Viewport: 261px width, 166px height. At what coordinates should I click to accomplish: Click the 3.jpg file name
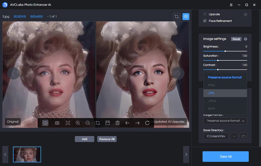pyautogui.click(x=6, y=16)
